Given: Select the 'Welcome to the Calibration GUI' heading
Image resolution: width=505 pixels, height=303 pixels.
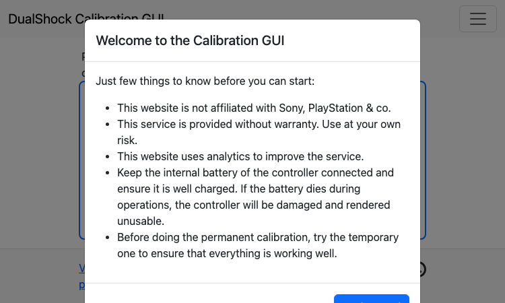Looking at the screenshot, I should 190,40.
